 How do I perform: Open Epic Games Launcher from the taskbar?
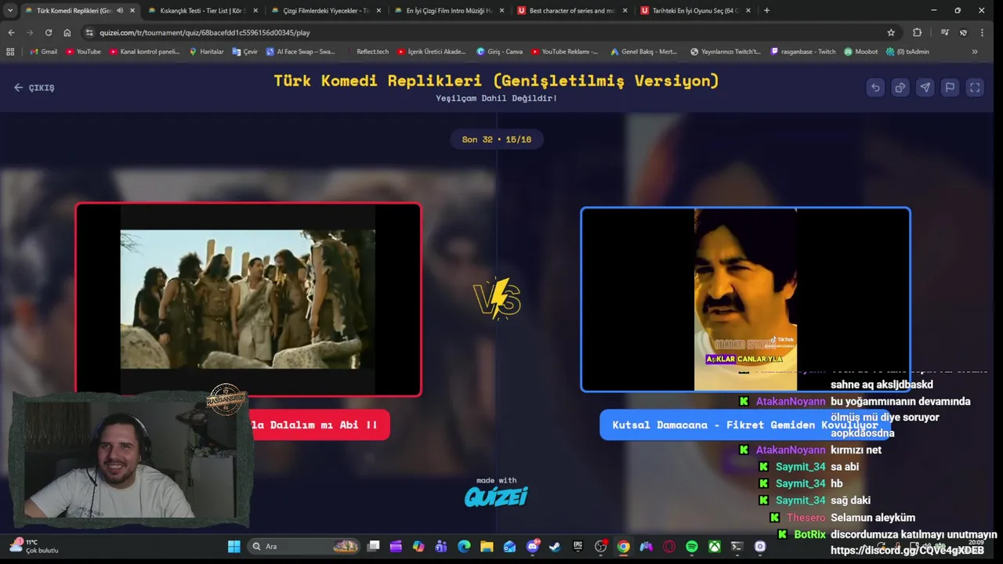[578, 546]
